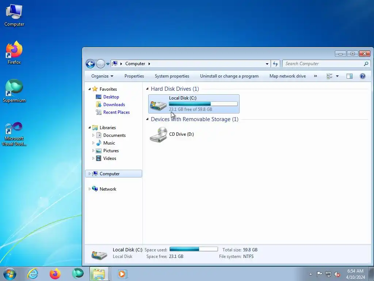Select the Videos library

(x=110, y=158)
